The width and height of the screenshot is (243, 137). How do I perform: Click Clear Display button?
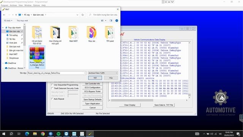[x=130, y=105]
